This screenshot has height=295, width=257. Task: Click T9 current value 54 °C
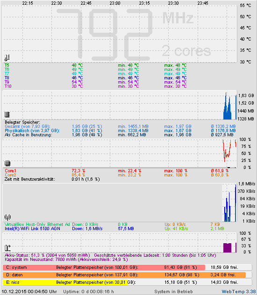(77, 82)
